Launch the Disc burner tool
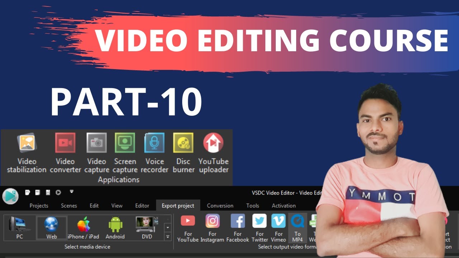The width and height of the screenshot is (459, 258). point(184,153)
